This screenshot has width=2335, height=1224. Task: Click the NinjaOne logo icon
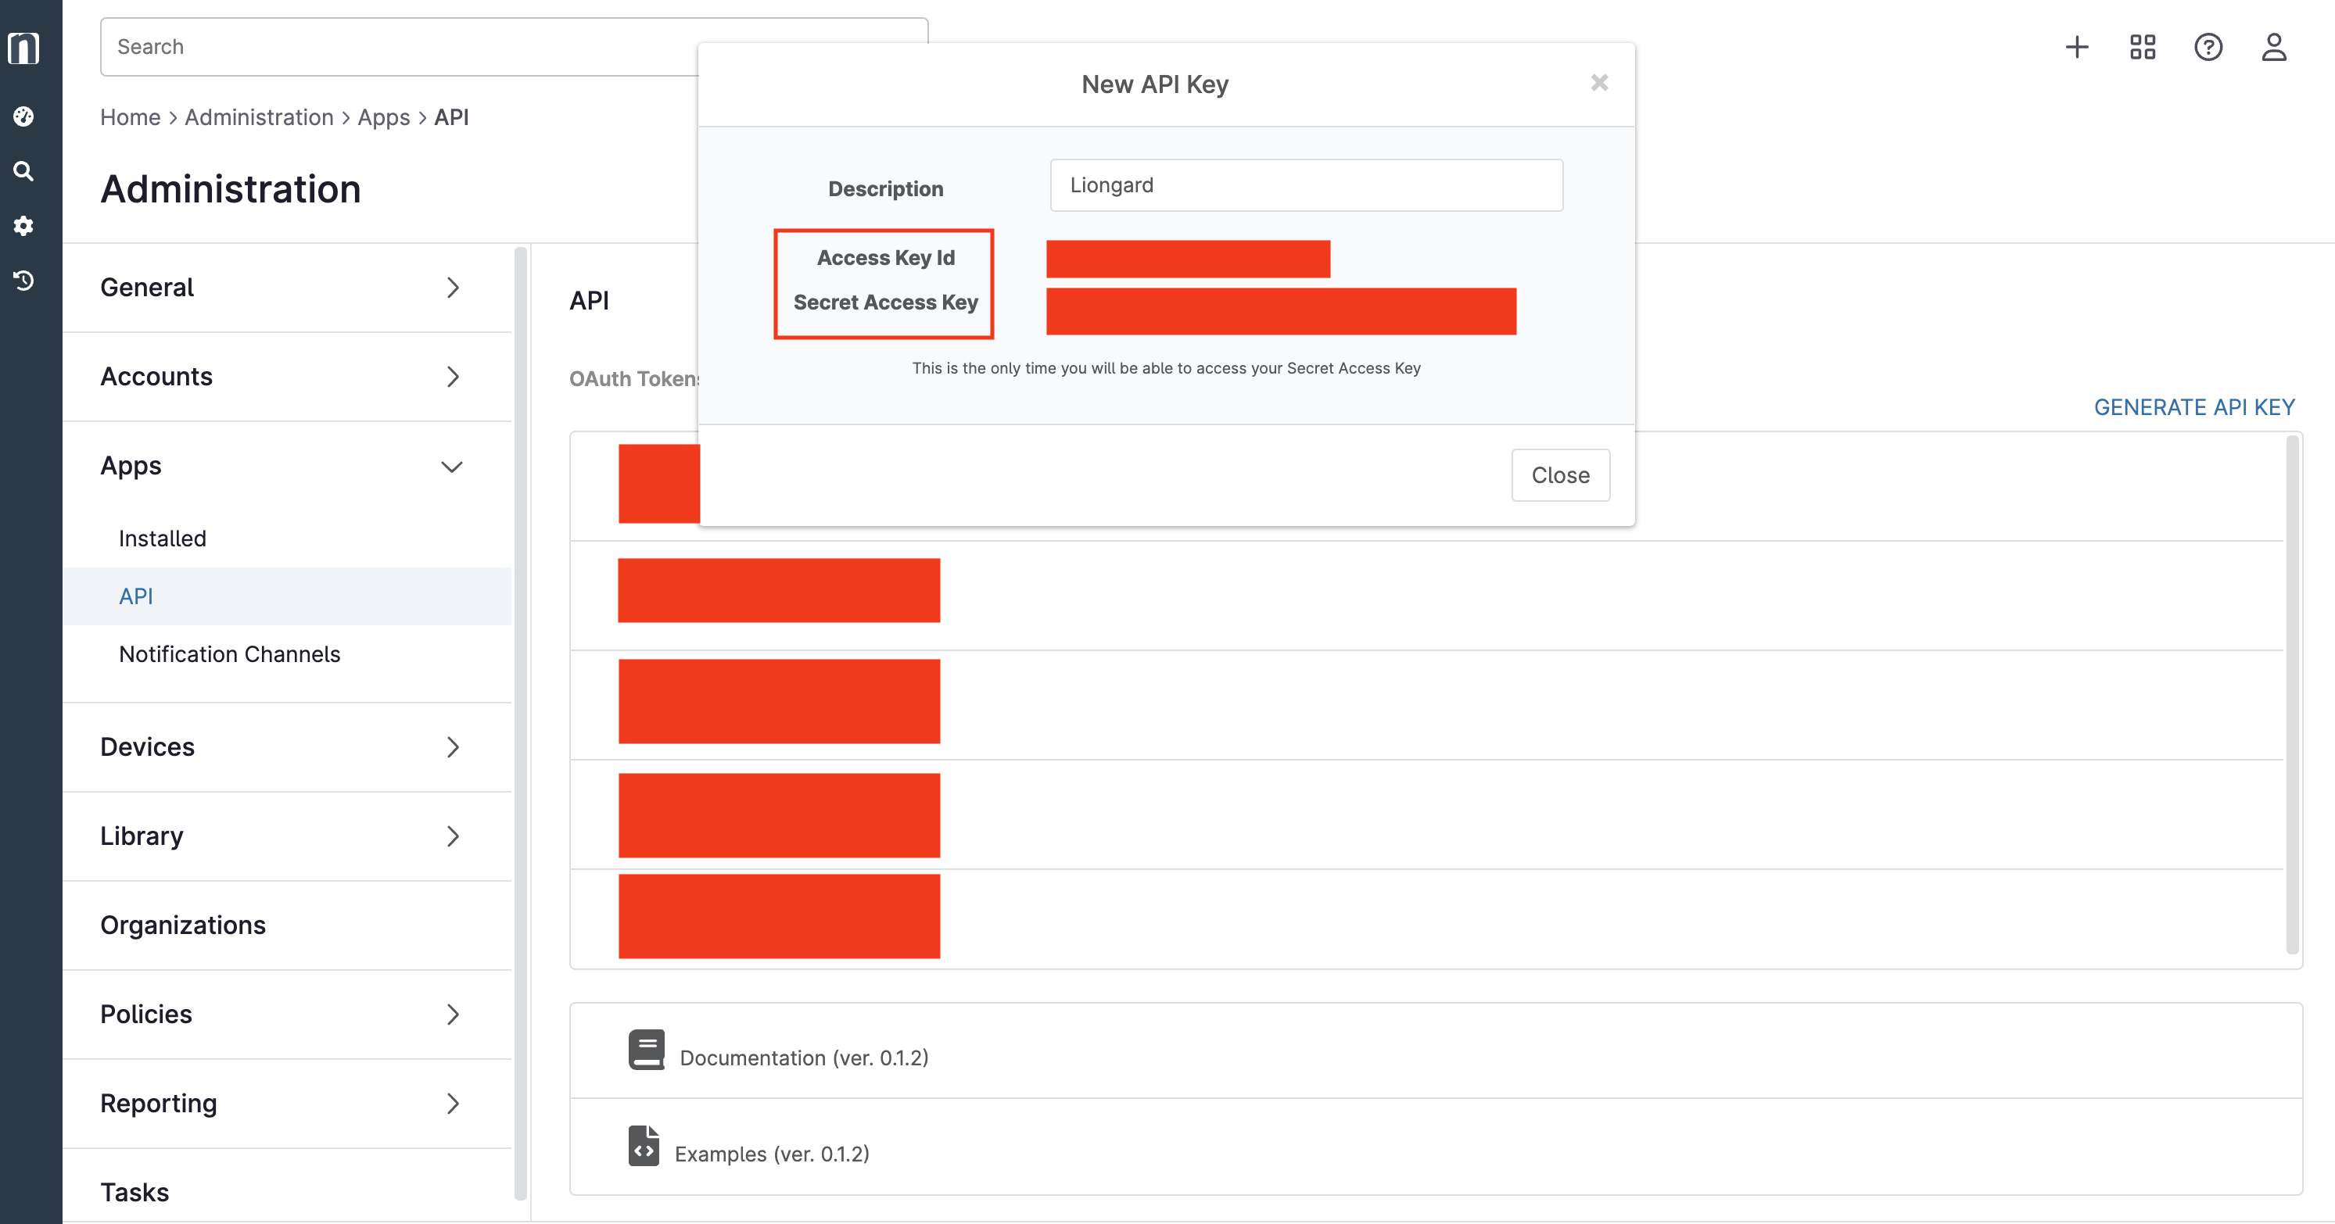click(x=23, y=47)
